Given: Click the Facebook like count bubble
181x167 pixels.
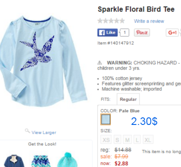Looking at the screenshot, I should pyautogui.click(x=124, y=32).
